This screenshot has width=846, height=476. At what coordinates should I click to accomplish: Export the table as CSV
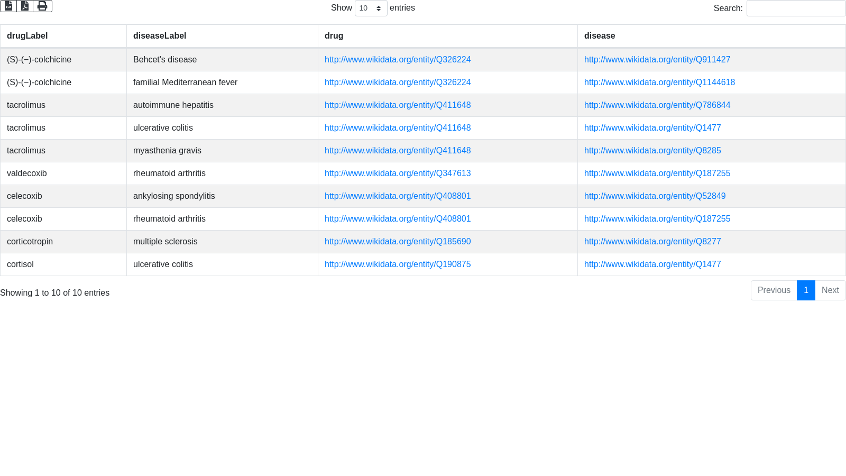coord(8,6)
